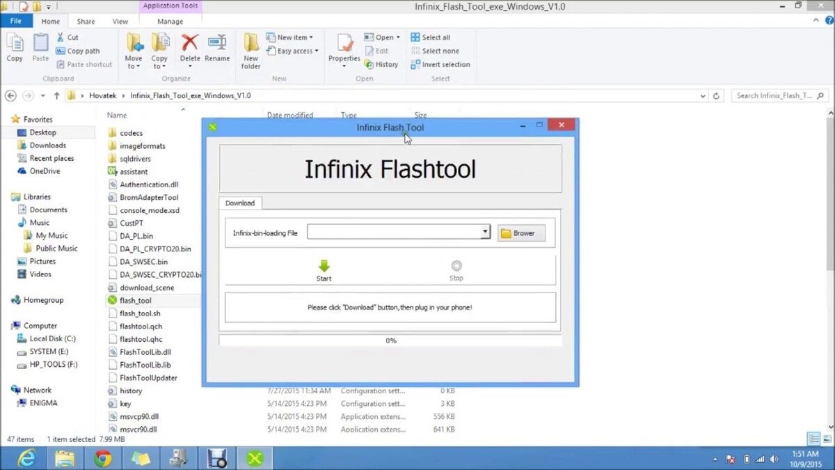Screen dimensions: 835x470
Task: Select ENIGMA under Network
Action: pos(43,402)
